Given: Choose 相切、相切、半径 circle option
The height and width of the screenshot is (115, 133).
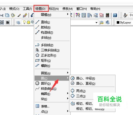Looking at the screenshot, I should coord(92,103).
